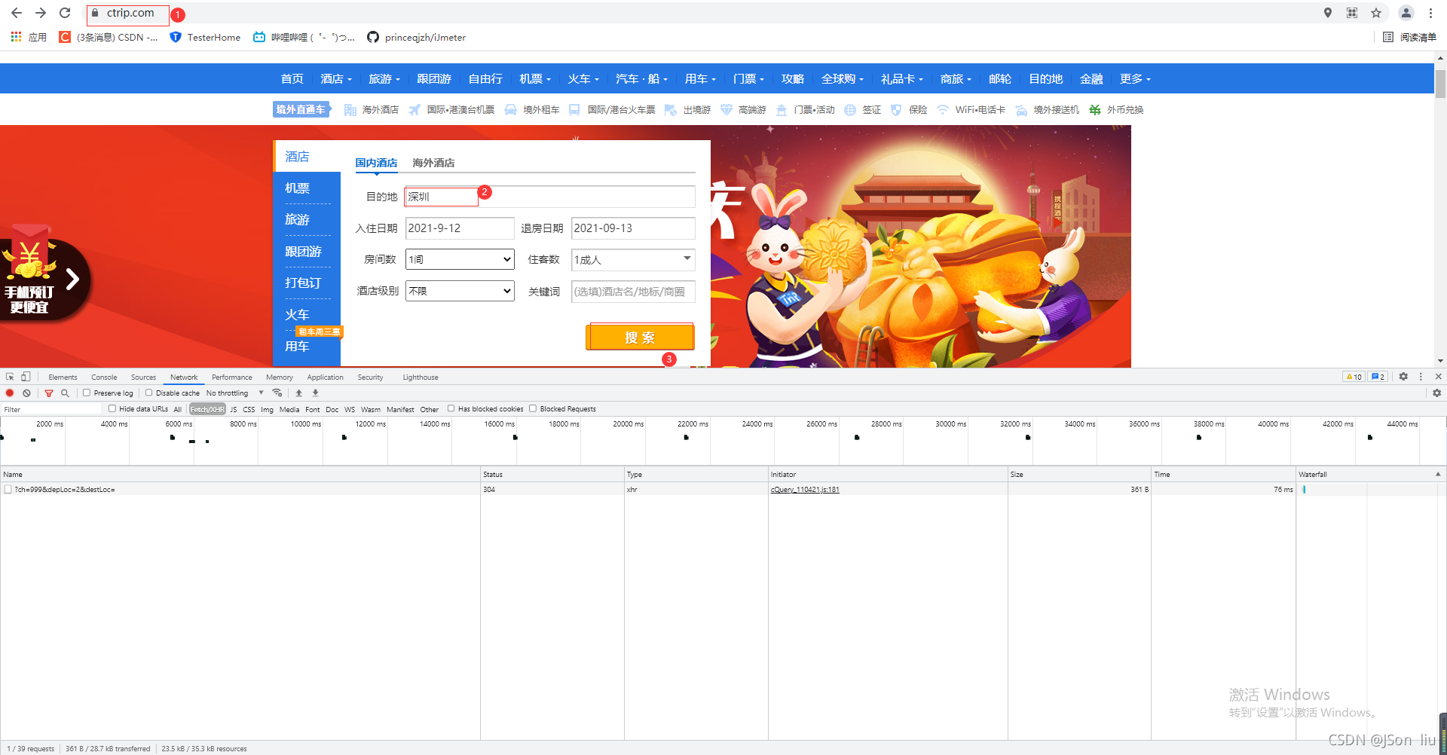1447x755 pixels.
Task: Click the location permission icon in the address bar
Action: click(1328, 13)
